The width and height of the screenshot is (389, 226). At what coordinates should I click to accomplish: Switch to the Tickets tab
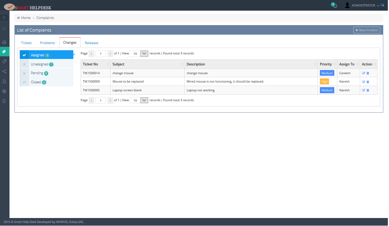pyautogui.click(x=26, y=43)
